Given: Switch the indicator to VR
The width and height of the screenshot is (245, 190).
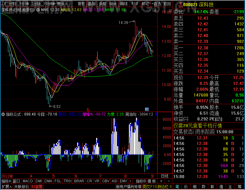Looking at the screenshot, I should click(x=97, y=181).
